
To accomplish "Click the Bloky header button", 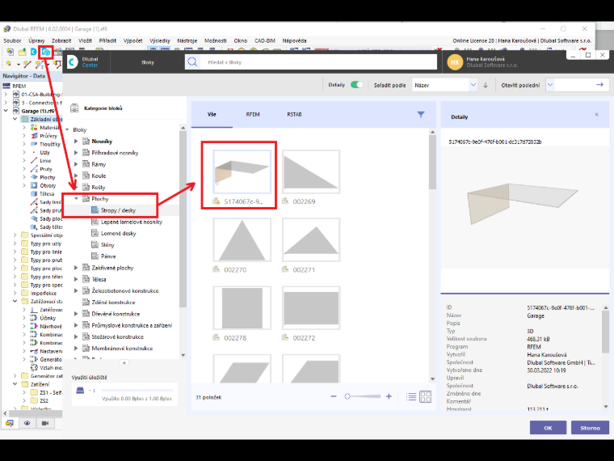I will 148,62.
